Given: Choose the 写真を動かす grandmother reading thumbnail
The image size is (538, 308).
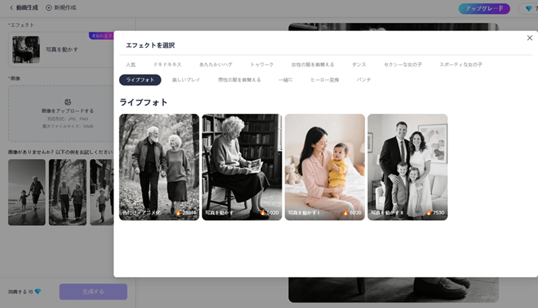Looking at the screenshot, I should [x=242, y=167].
